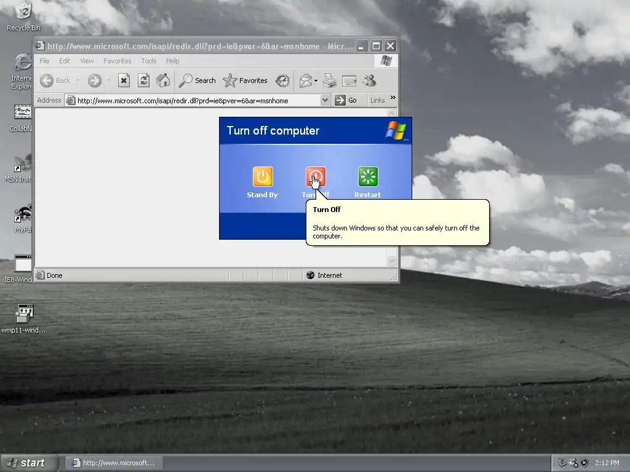Image resolution: width=630 pixels, height=472 pixels.
Task: Click the Done status bar text
Action: click(x=54, y=275)
